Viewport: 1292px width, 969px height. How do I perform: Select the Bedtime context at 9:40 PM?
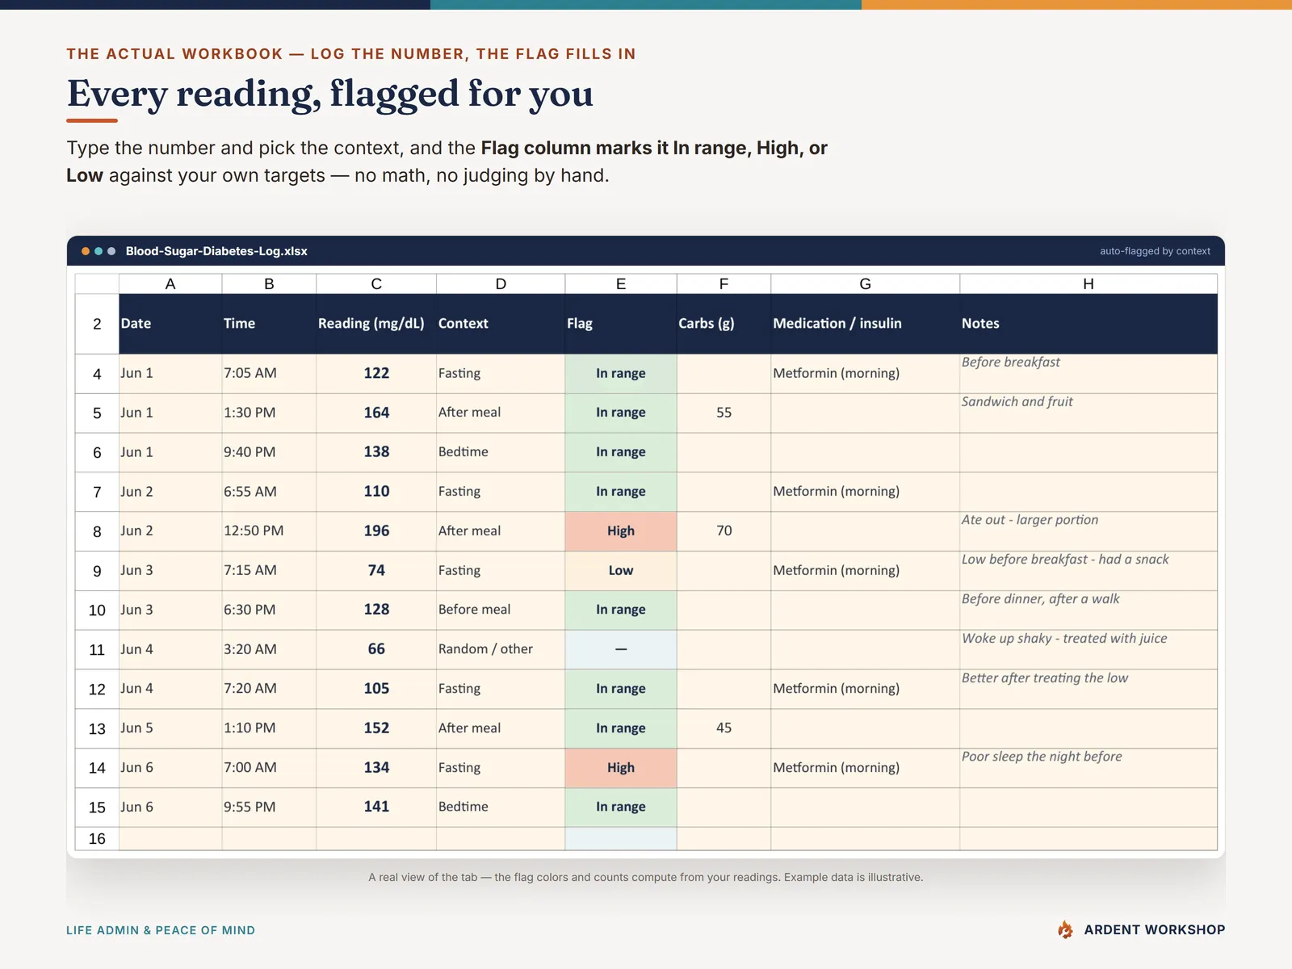click(x=501, y=452)
